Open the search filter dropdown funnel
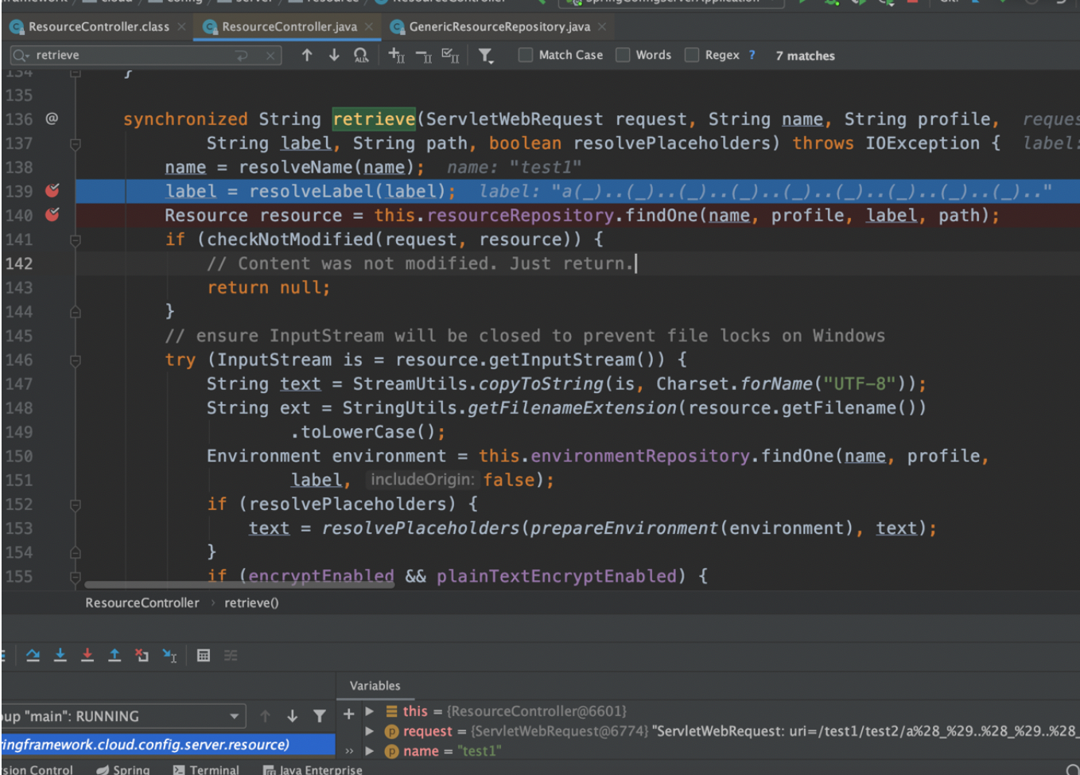 [485, 55]
